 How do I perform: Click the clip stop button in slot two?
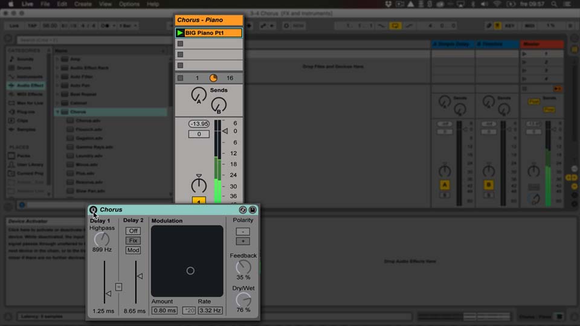[x=180, y=43]
